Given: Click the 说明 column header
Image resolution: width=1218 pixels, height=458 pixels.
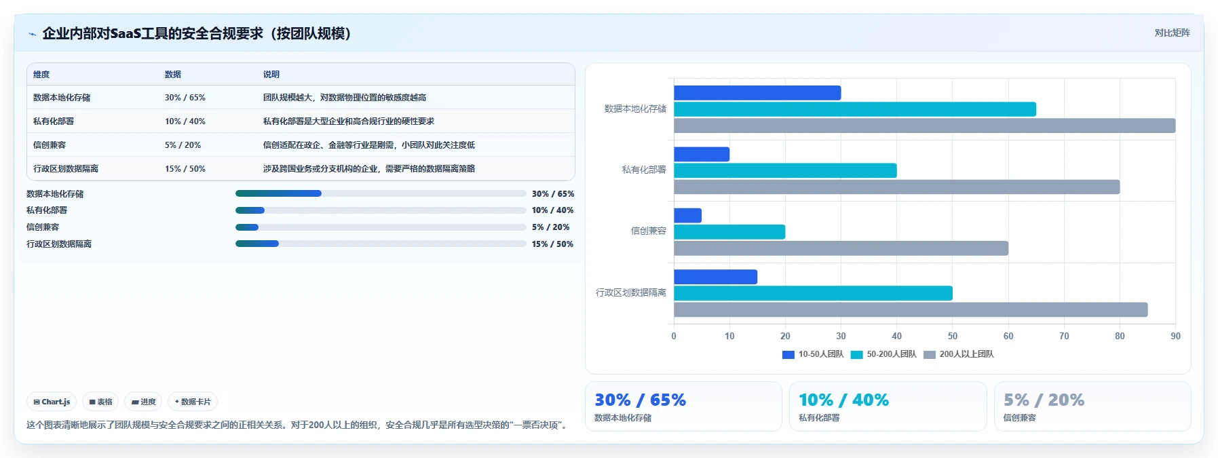Looking at the screenshot, I should [x=271, y=75].
